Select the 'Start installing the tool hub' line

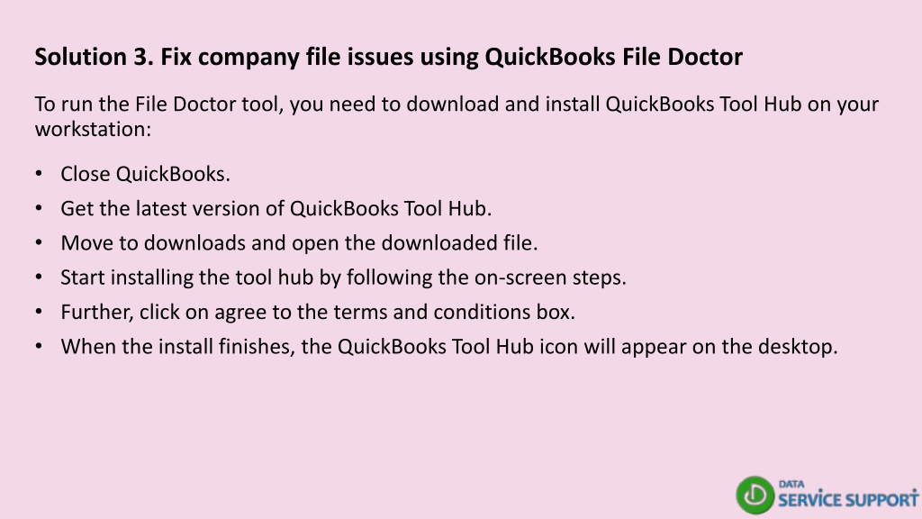click(x=343, y=278)
